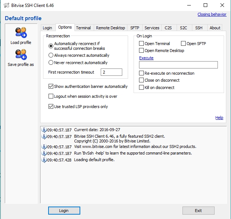Click the 'Default profile' heading
This screenshot has width=231, height=219.
[x=23, y=18]
